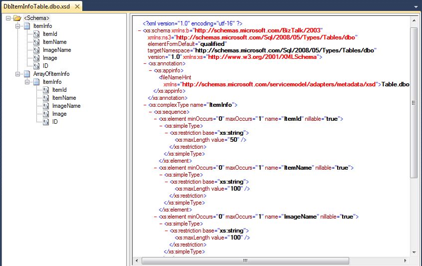This screenshot has height=266, width=422.
Task: Select nested ItemInfo label under ArrayOfItemInfo
Action: pos(52,82)
